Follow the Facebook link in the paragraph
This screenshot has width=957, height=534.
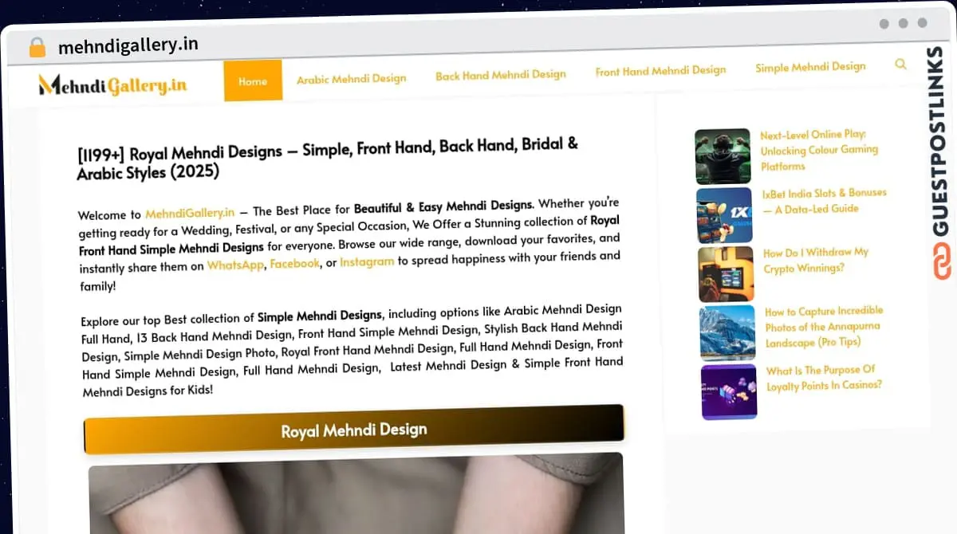click(294, 264)
